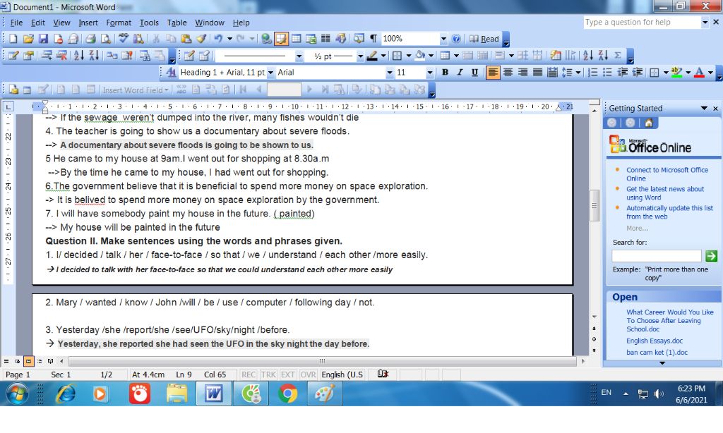Apply bulleted list formatting
This screenshot has width=723, height=433.
(x=608, y=73)
